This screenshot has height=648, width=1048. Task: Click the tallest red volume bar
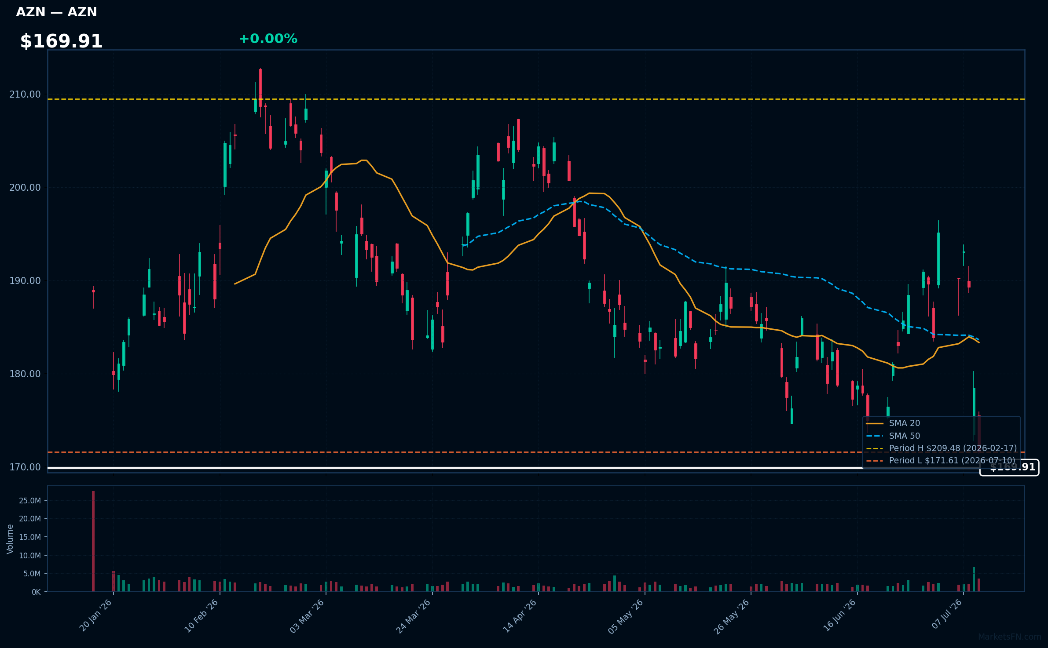click(93, 541)
